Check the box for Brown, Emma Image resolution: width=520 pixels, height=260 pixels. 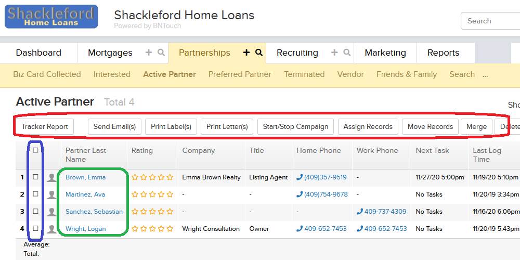[x=35, y=177]
